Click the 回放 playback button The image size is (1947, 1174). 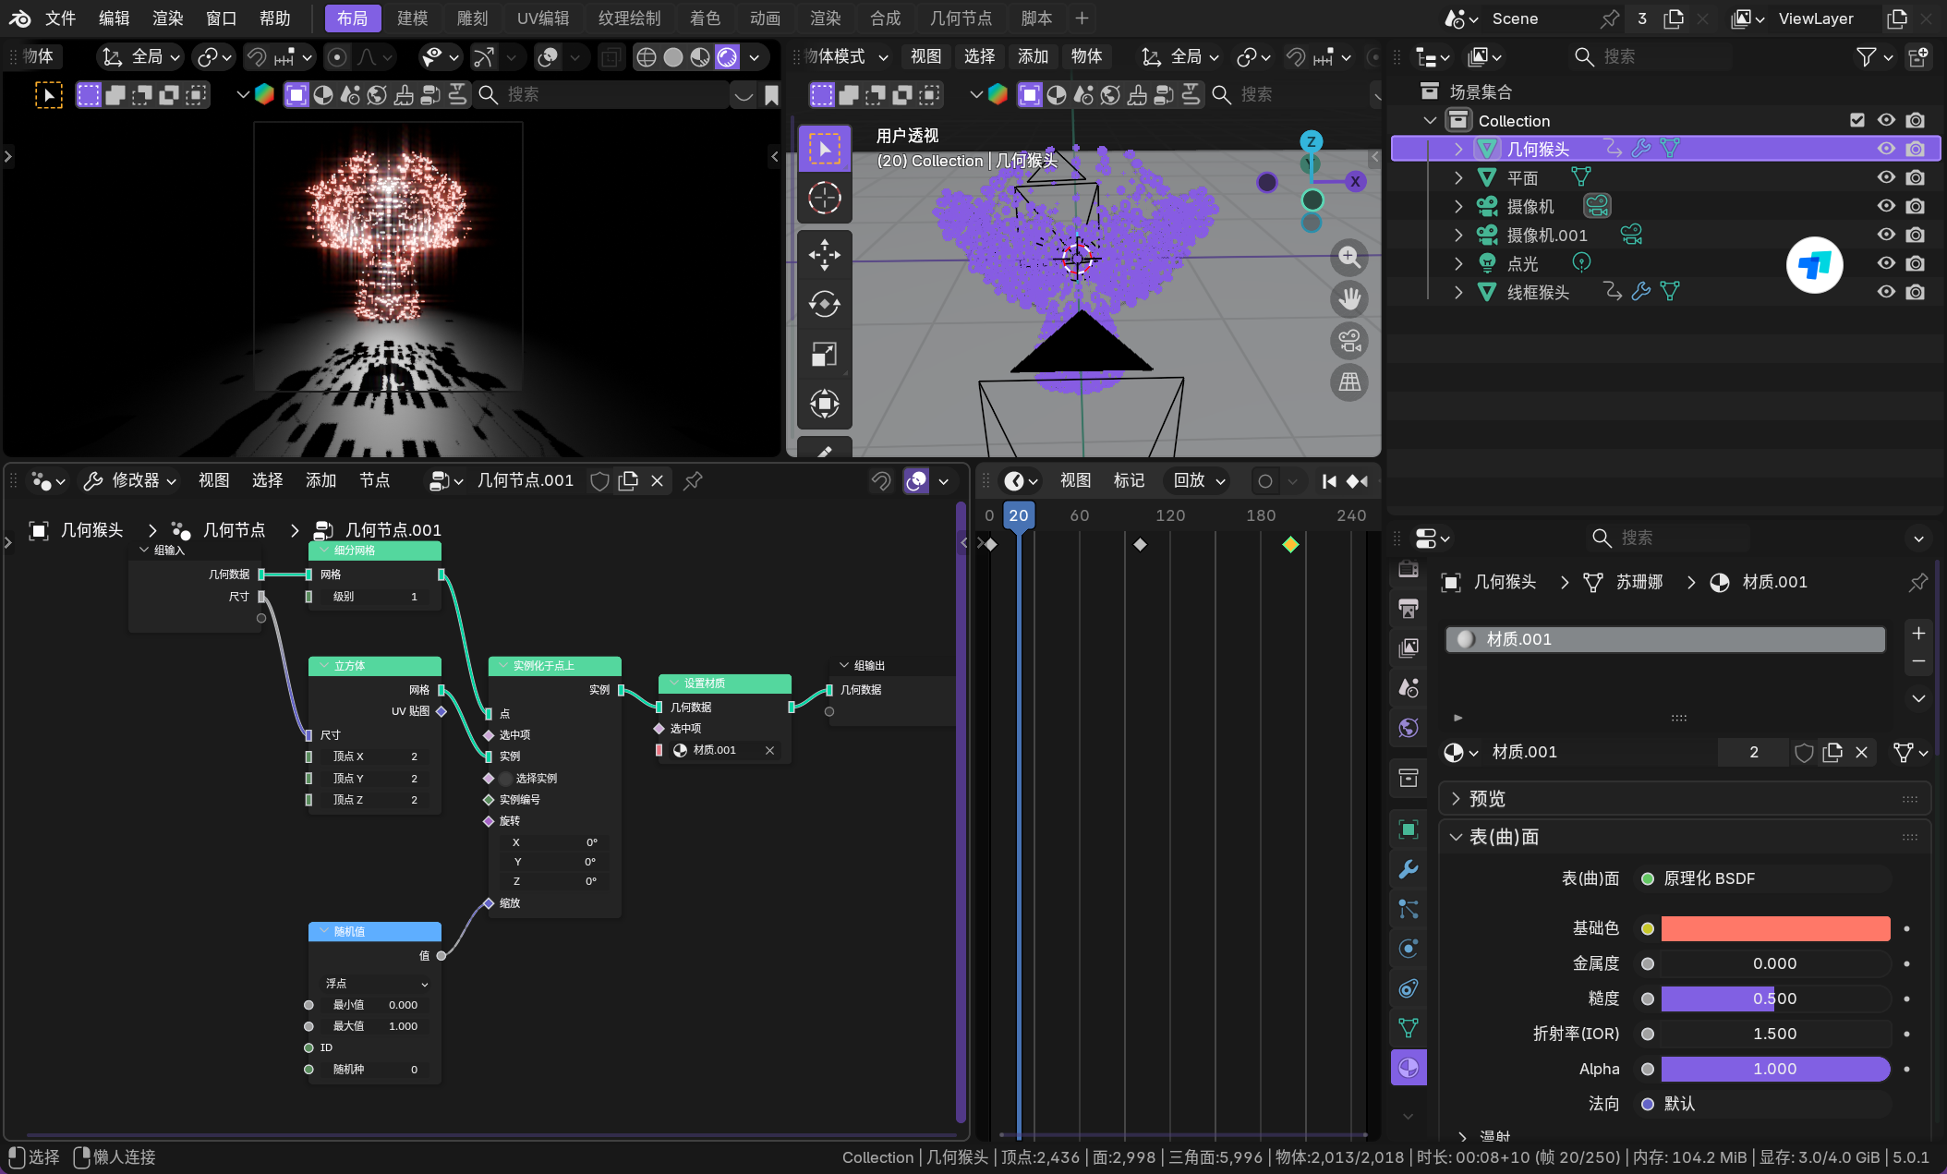(x=1198, y=480)
